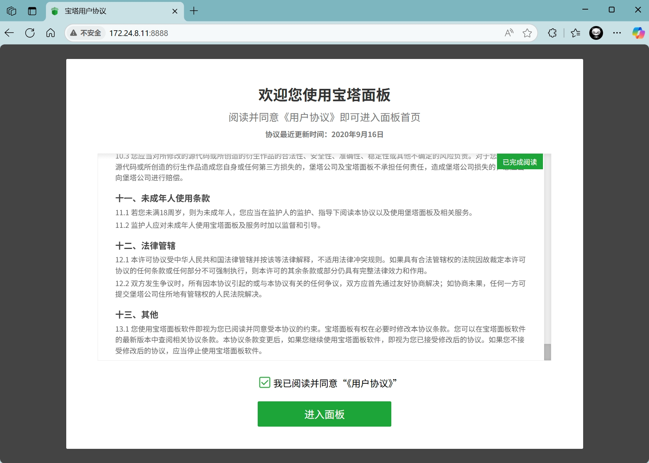Open the user profile avatar
Viewport: 649px width, 463px height.
coord(596,33)
